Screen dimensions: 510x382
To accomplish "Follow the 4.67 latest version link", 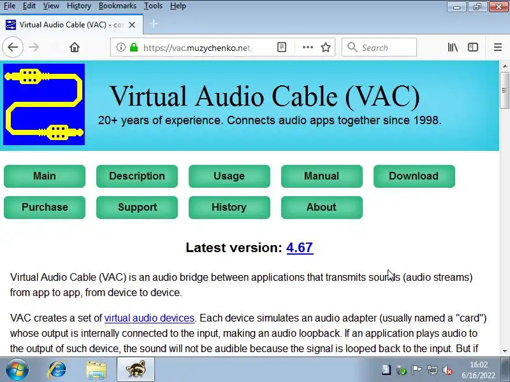I will tap(300, 248).
